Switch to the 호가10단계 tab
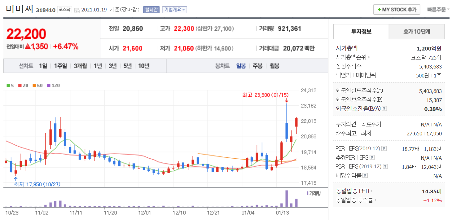 [416, 31]
